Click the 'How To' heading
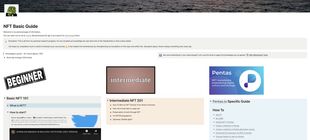The width and height of the screenshot is (310, 140). 218,110
